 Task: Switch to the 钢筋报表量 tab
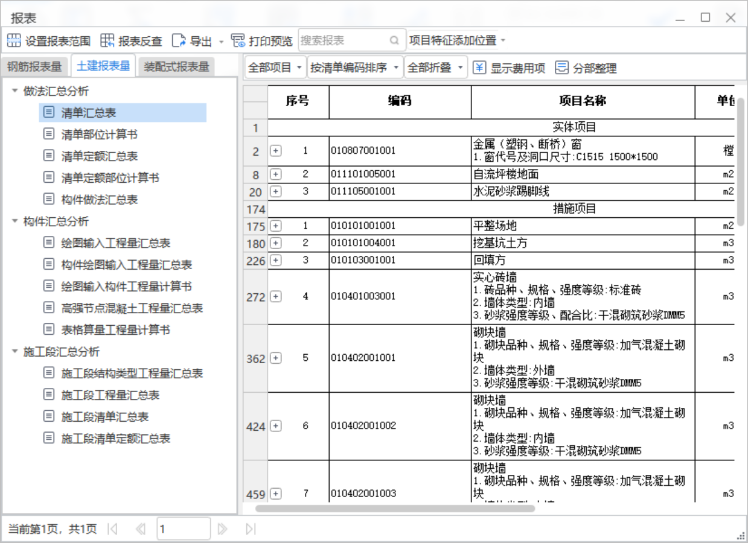coord(34,66)
